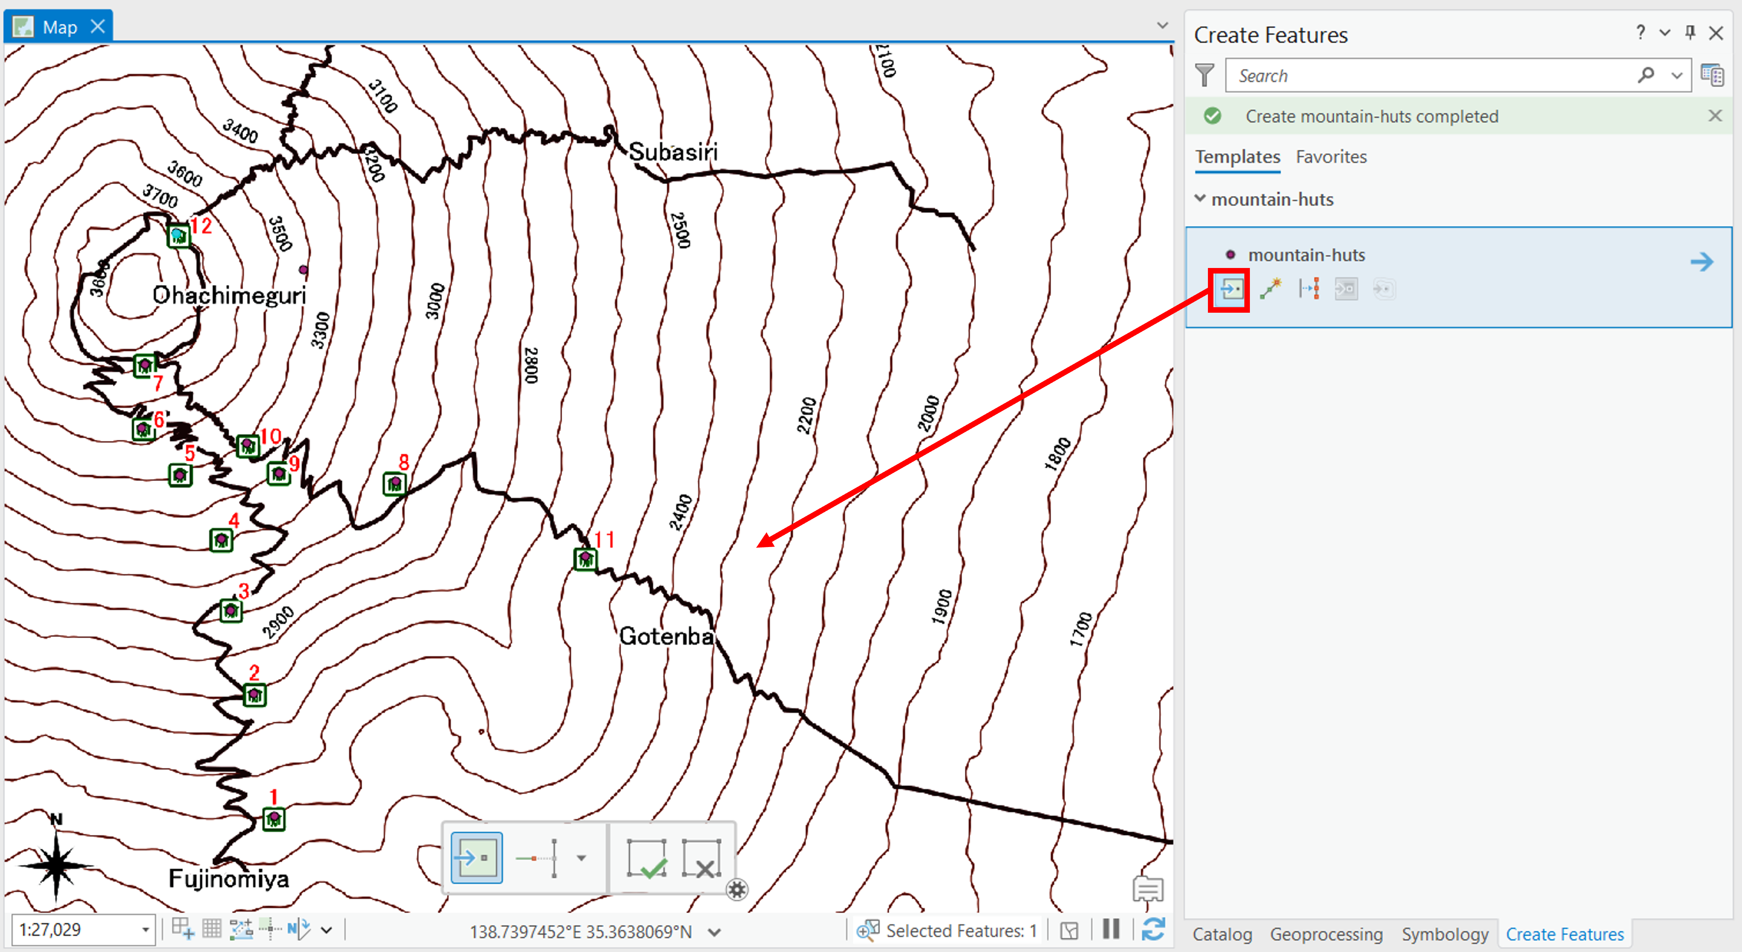Expand the search options dropdown arrow

click(x=1677, y=76)
